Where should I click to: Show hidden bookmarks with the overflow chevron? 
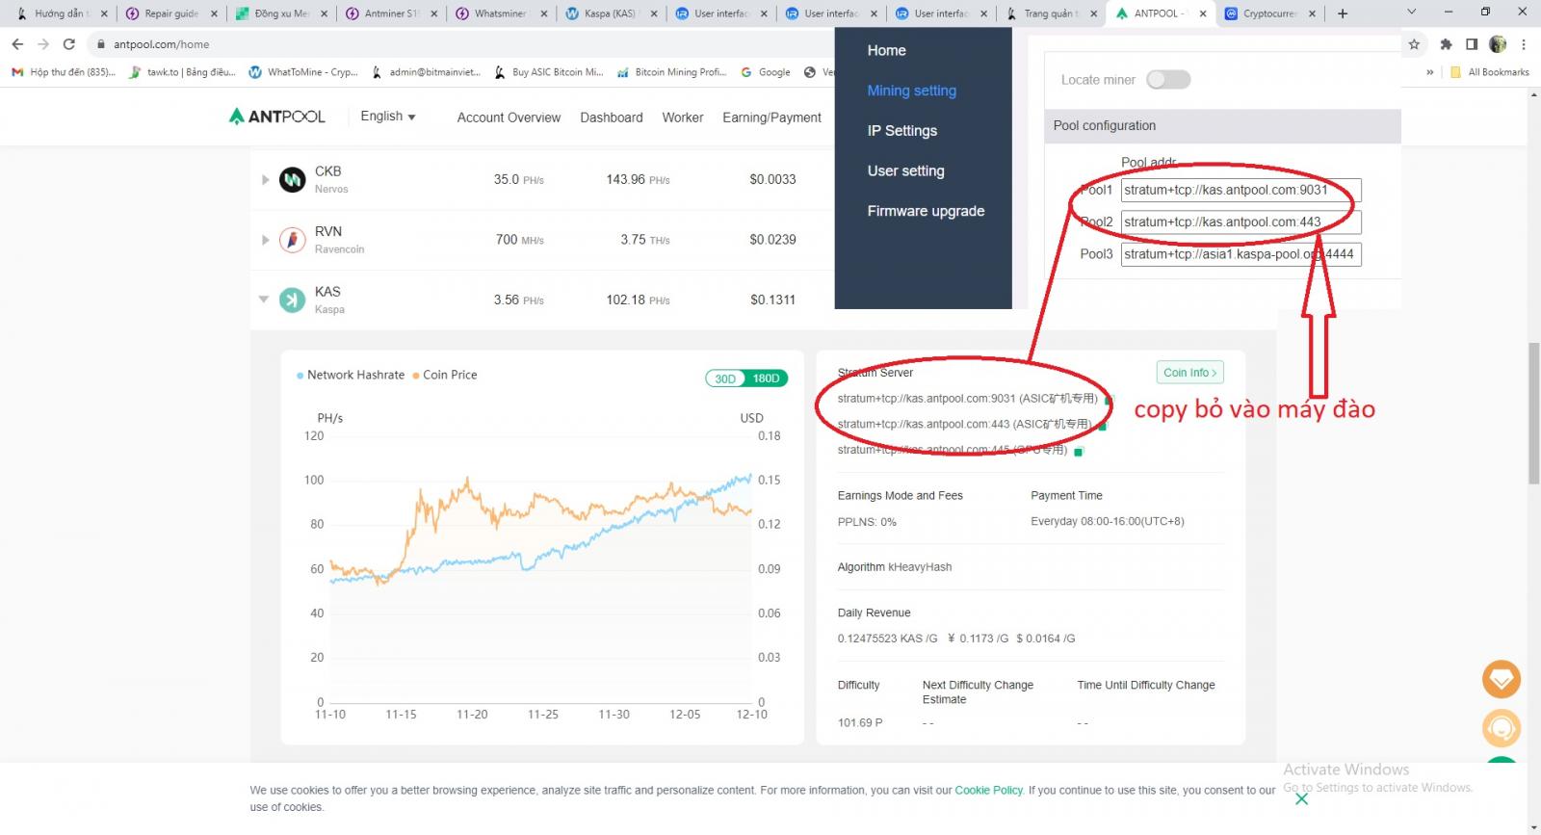(1429, 72)
